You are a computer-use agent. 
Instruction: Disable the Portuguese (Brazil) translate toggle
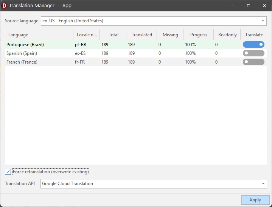[253, 45]
